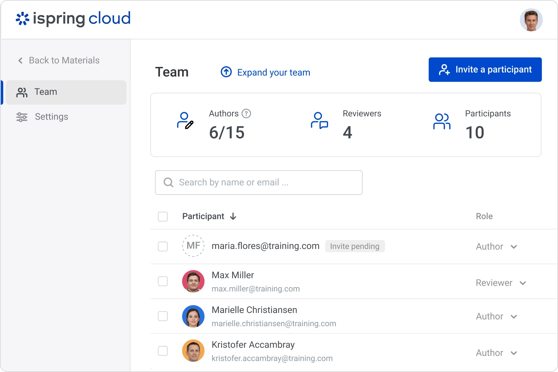Open Settings in the sidebar

click(51, 117)
